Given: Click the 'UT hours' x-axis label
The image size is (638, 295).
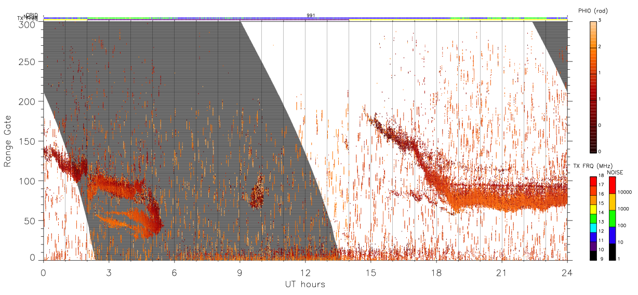Looking at the screenshot, I should pos(305,285).
